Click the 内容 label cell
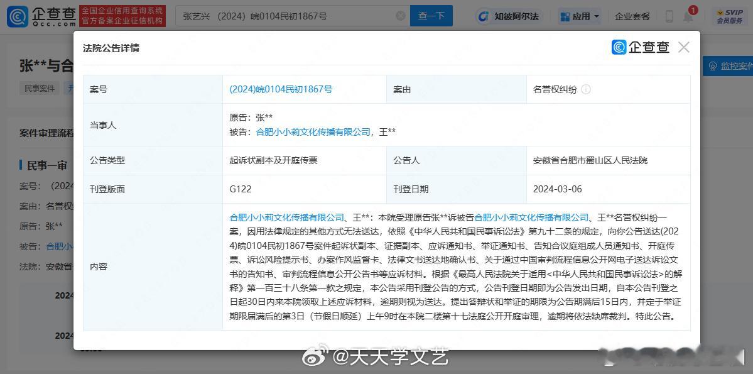The image size is (753, 374). (153, 267)
